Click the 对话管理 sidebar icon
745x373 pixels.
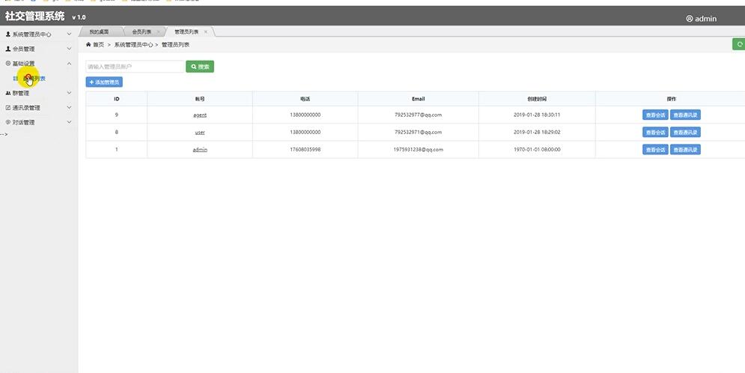tap(8, 122)
